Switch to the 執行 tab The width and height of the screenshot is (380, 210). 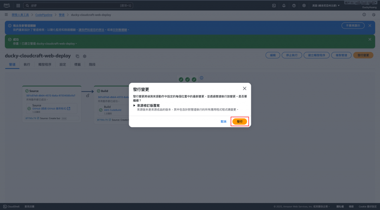pos(27,65)
